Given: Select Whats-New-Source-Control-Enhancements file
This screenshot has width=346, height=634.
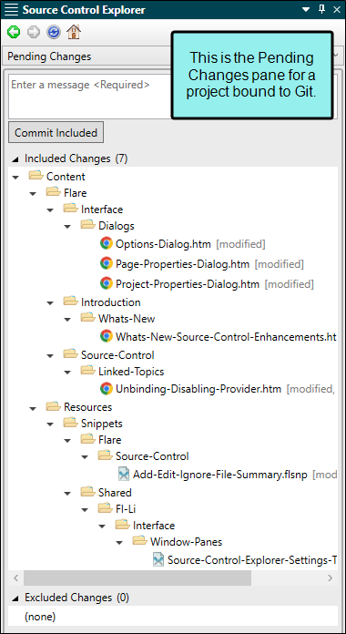Looking at the screenshot, I should 226,336.
